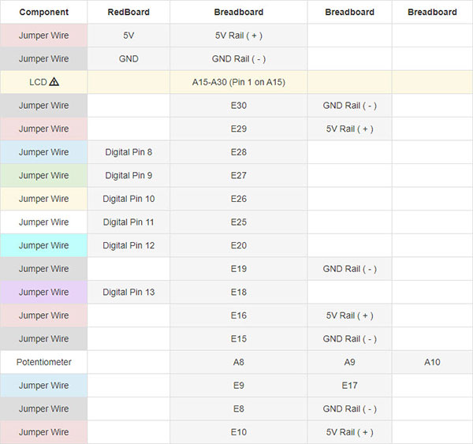
Task: Click the E20 breadboard cell
Action: point(239,245)
